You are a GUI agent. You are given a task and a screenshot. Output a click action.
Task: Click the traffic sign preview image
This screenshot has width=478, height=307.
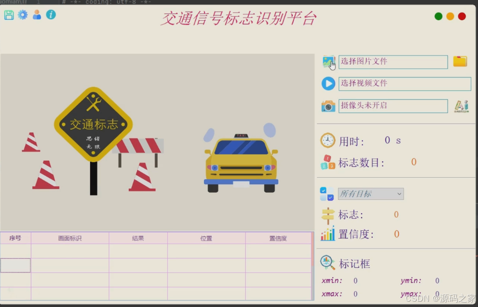[x=157, y=142]
